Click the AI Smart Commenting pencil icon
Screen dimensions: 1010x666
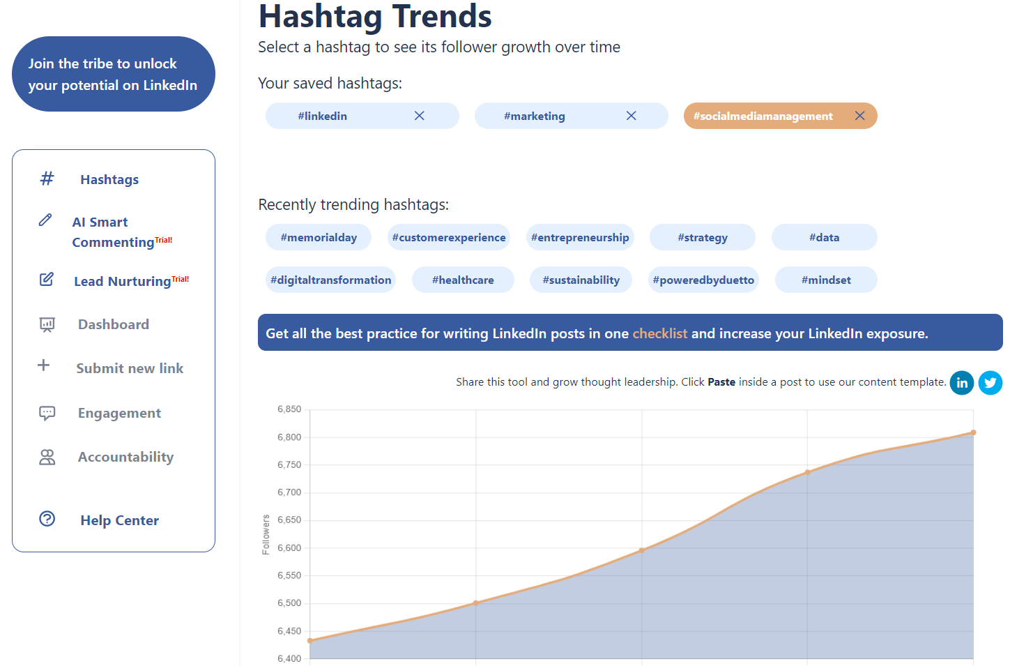pos(45,220)
